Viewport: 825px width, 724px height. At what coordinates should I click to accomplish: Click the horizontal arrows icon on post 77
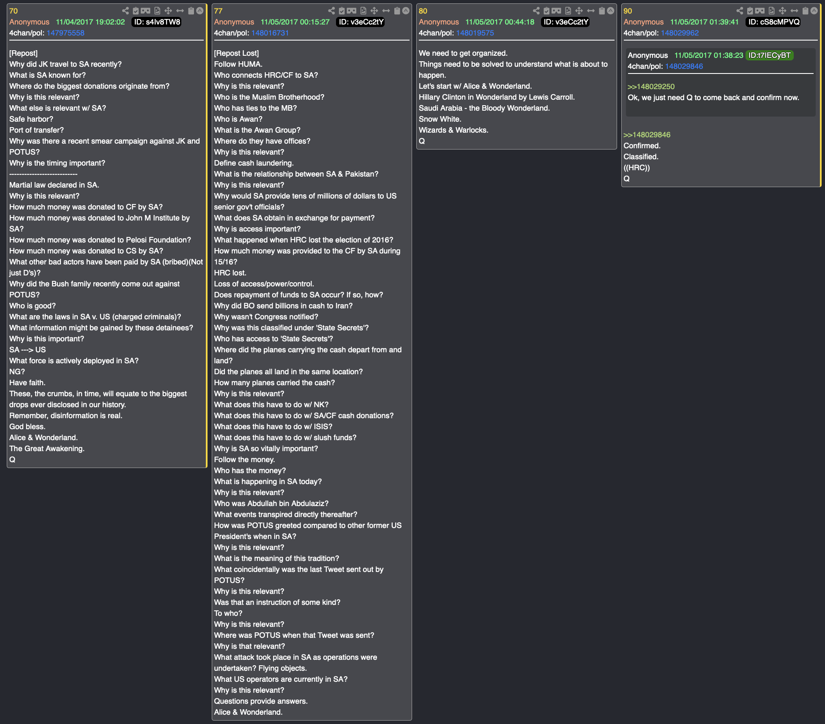point(386,11)
